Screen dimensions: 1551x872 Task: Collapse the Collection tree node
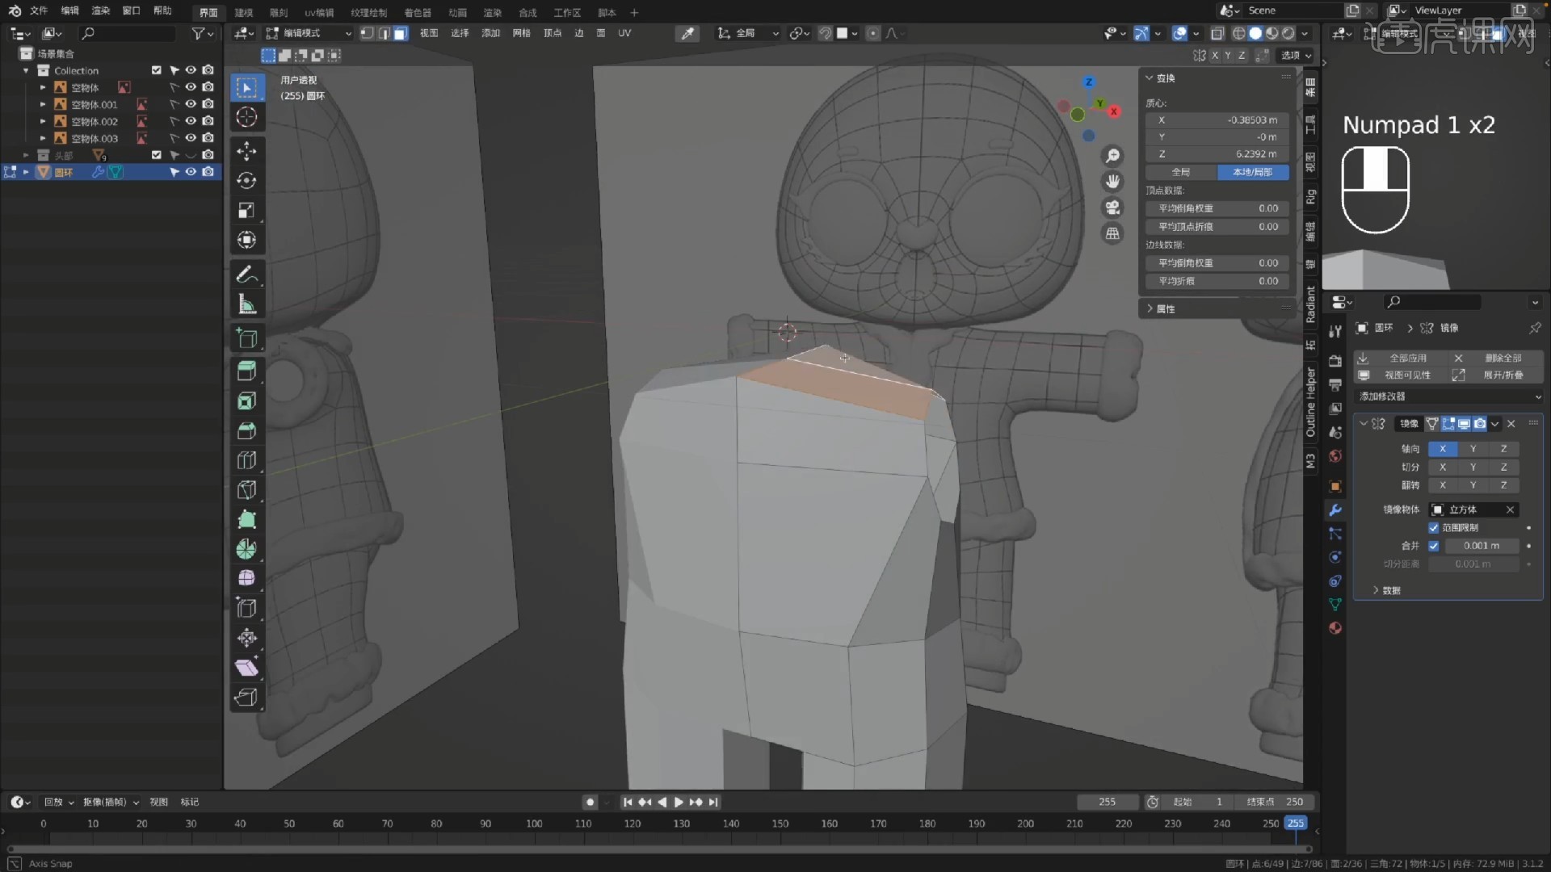26,70
